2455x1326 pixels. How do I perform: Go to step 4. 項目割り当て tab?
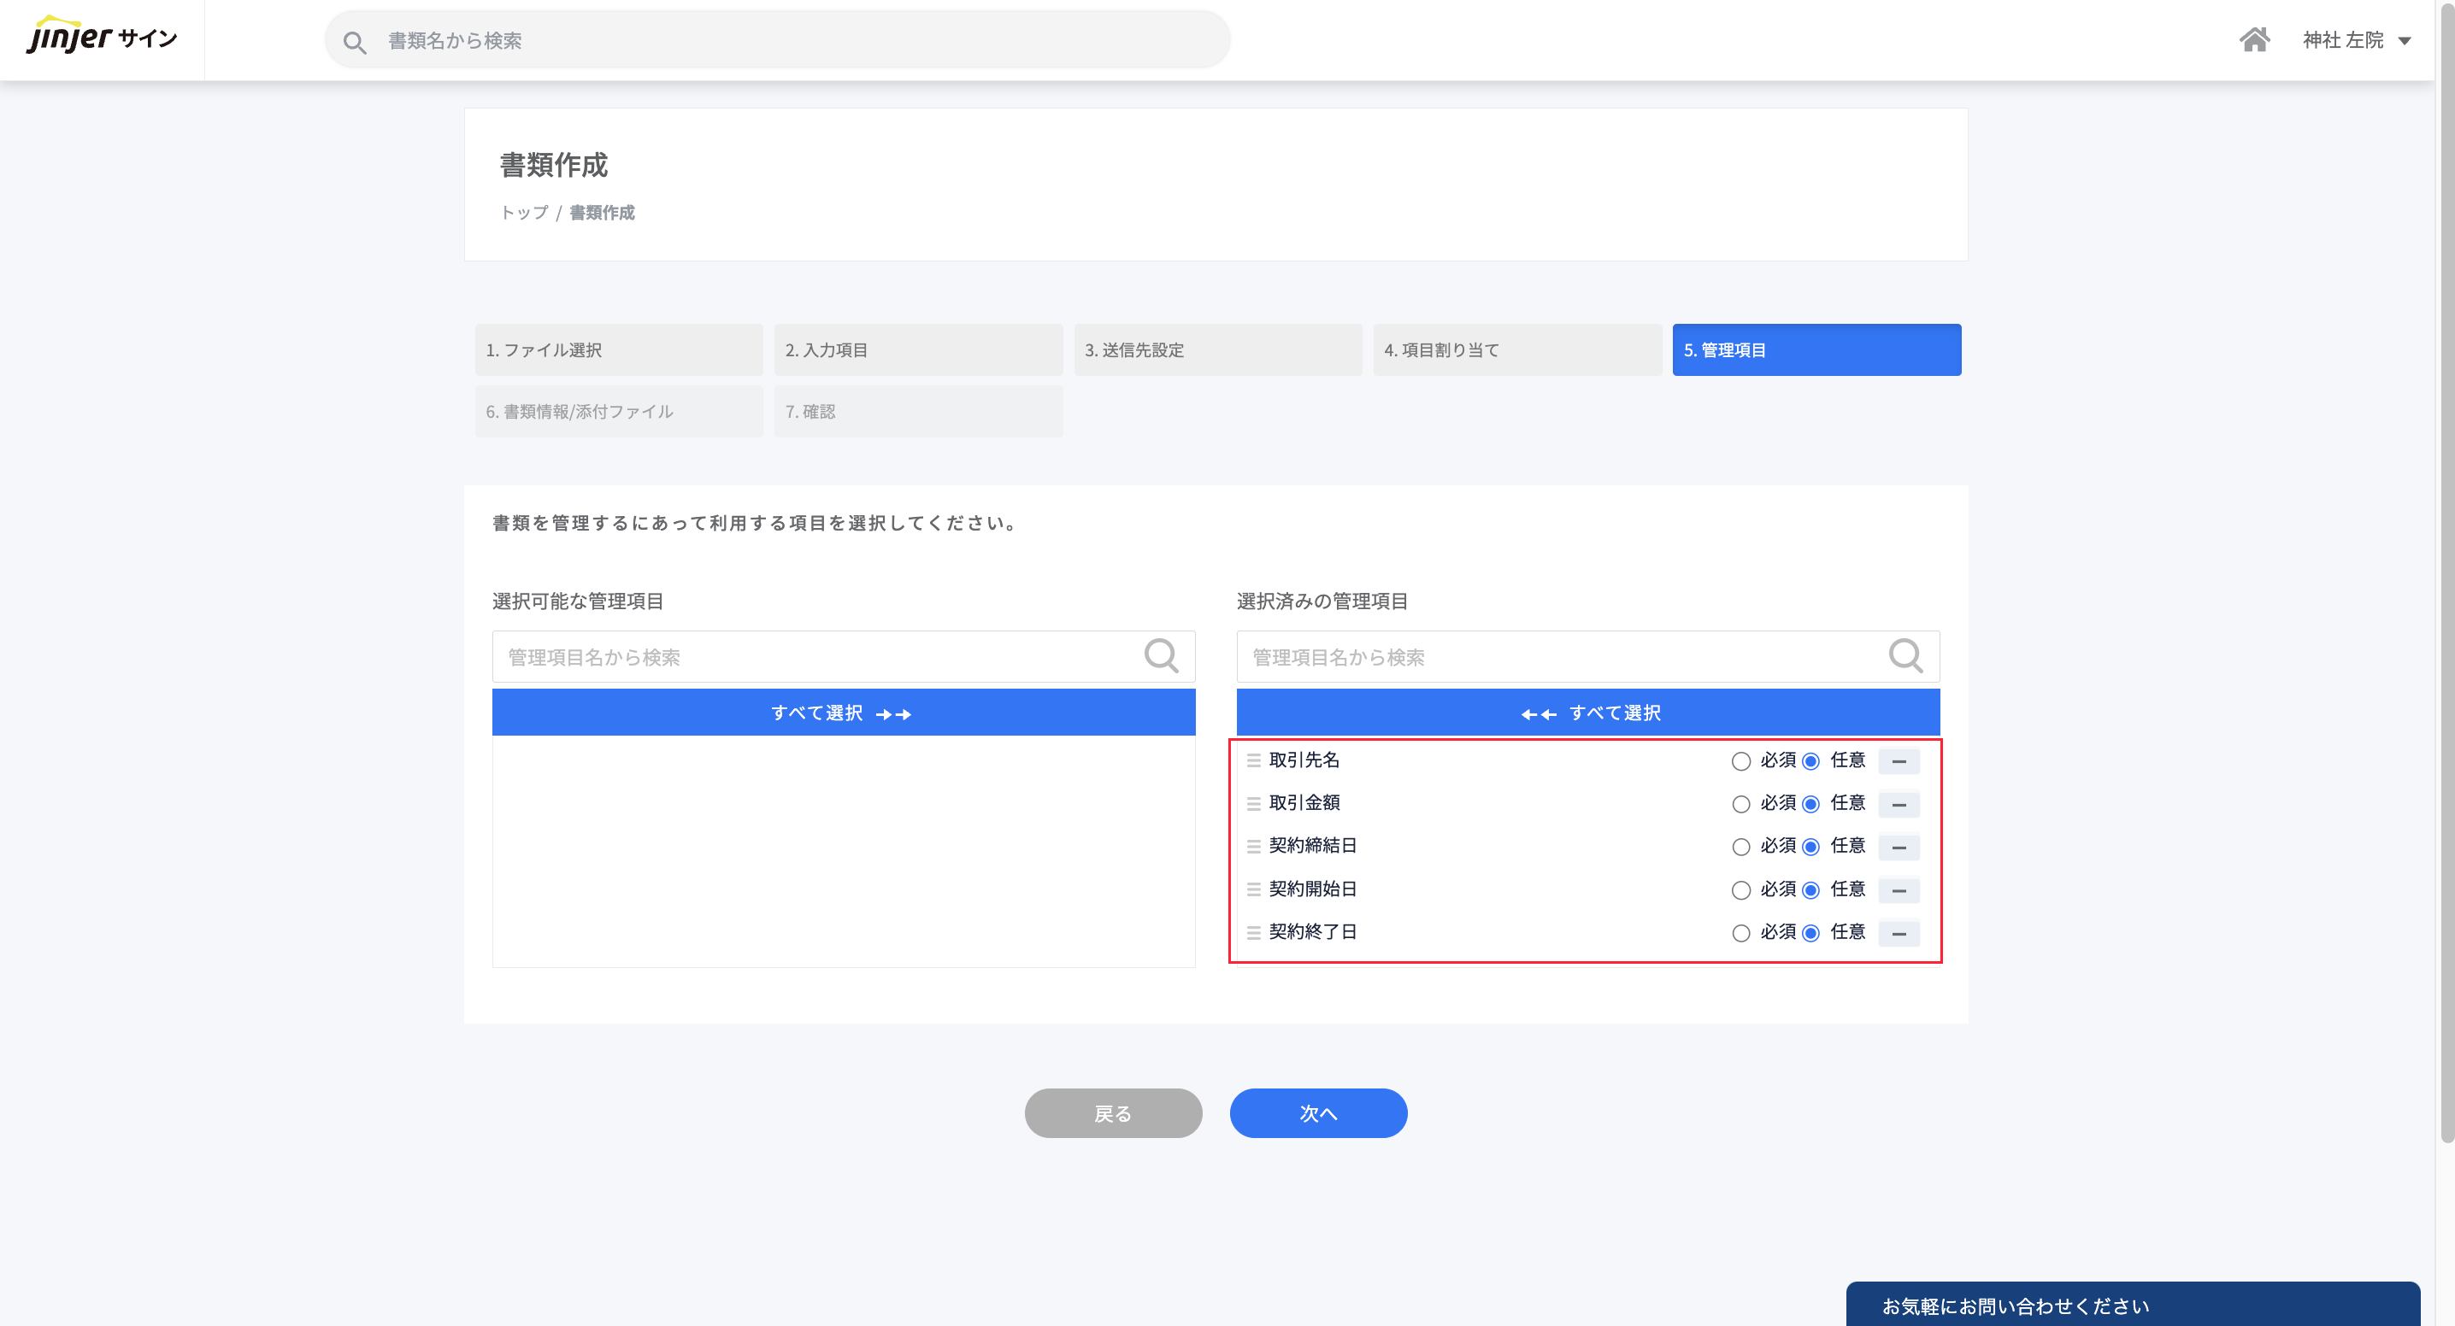tap(1516, 349)
